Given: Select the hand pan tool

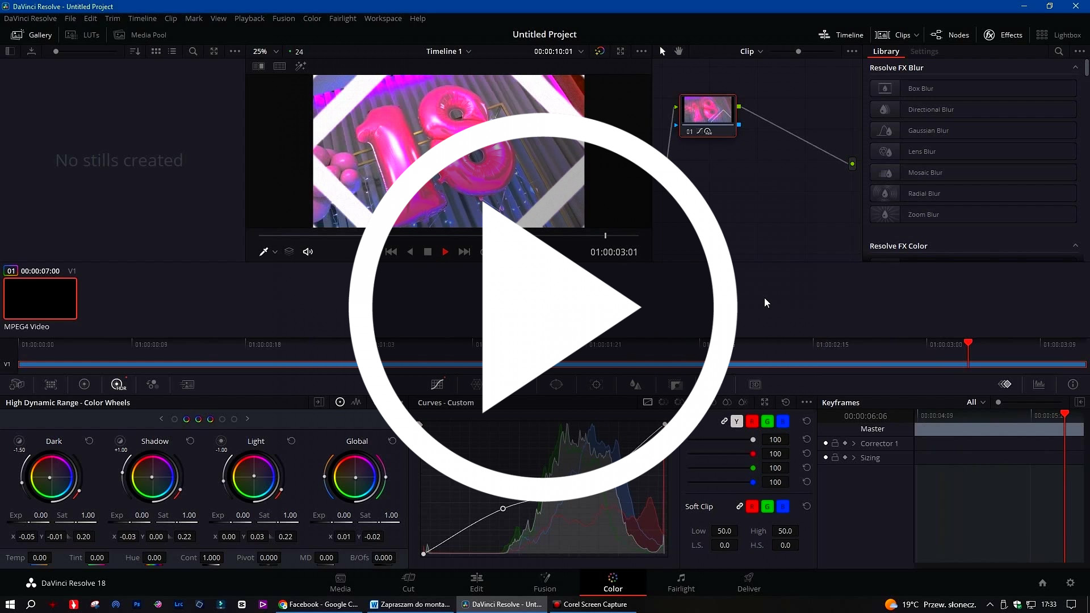Looking at the screenshot, I should [x=678, y=51].
